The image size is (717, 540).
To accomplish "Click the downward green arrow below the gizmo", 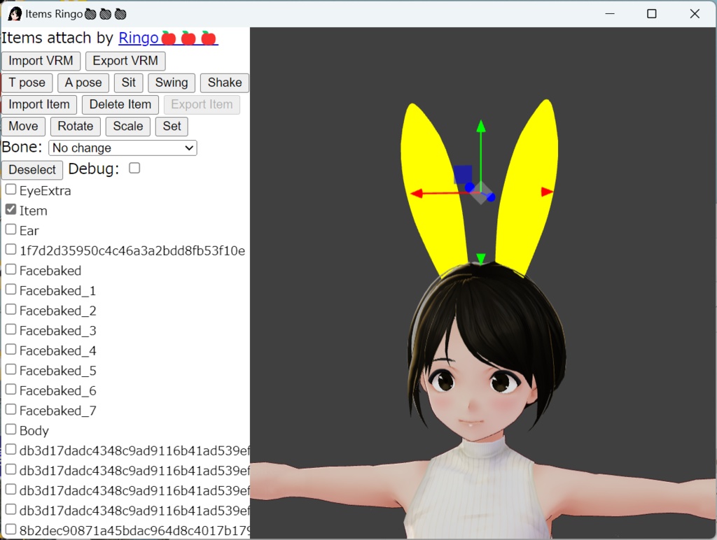I will click(480, 257).
